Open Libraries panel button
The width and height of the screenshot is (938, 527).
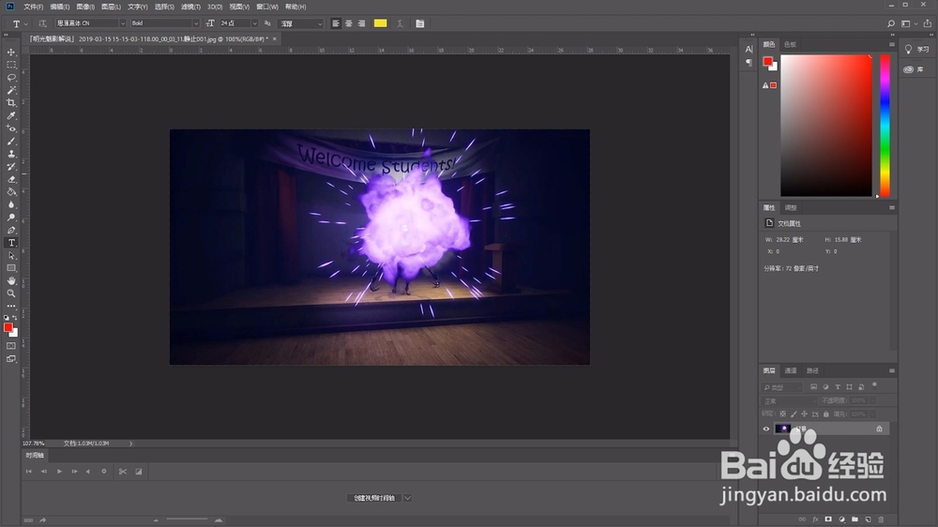915,69
